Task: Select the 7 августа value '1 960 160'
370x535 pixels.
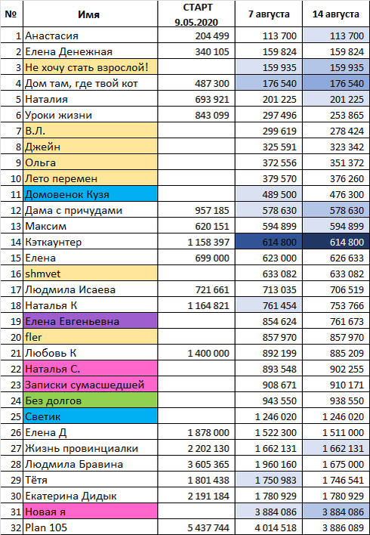Action: coord(269,464)
